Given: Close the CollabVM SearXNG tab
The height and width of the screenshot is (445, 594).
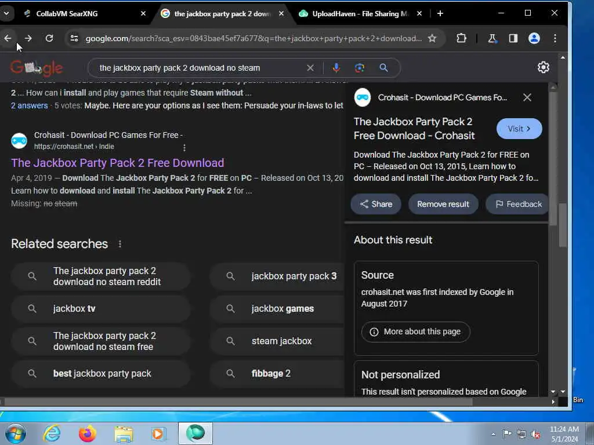Looking at the screenshot, I should click(143, 14).
